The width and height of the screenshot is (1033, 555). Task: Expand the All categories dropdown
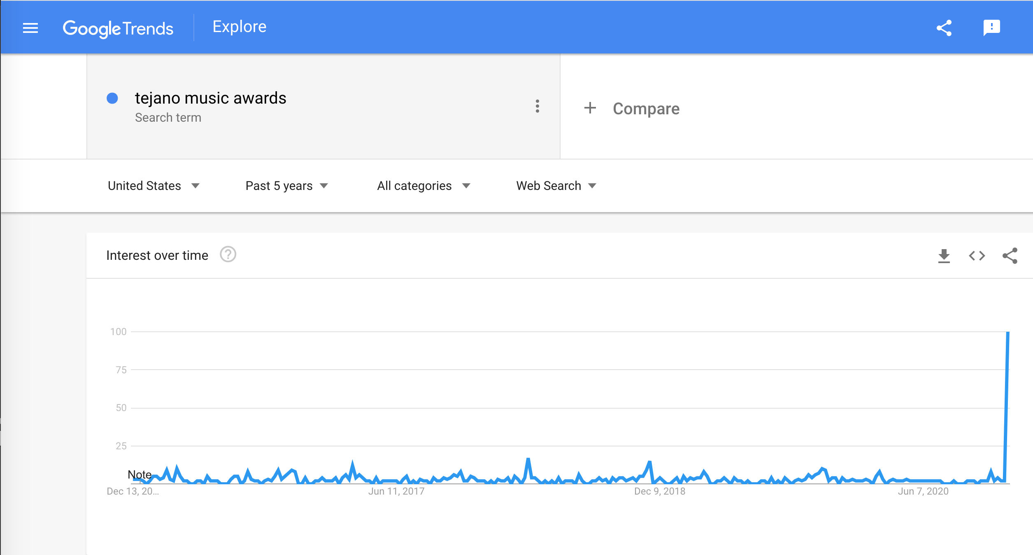click(423, 186)
